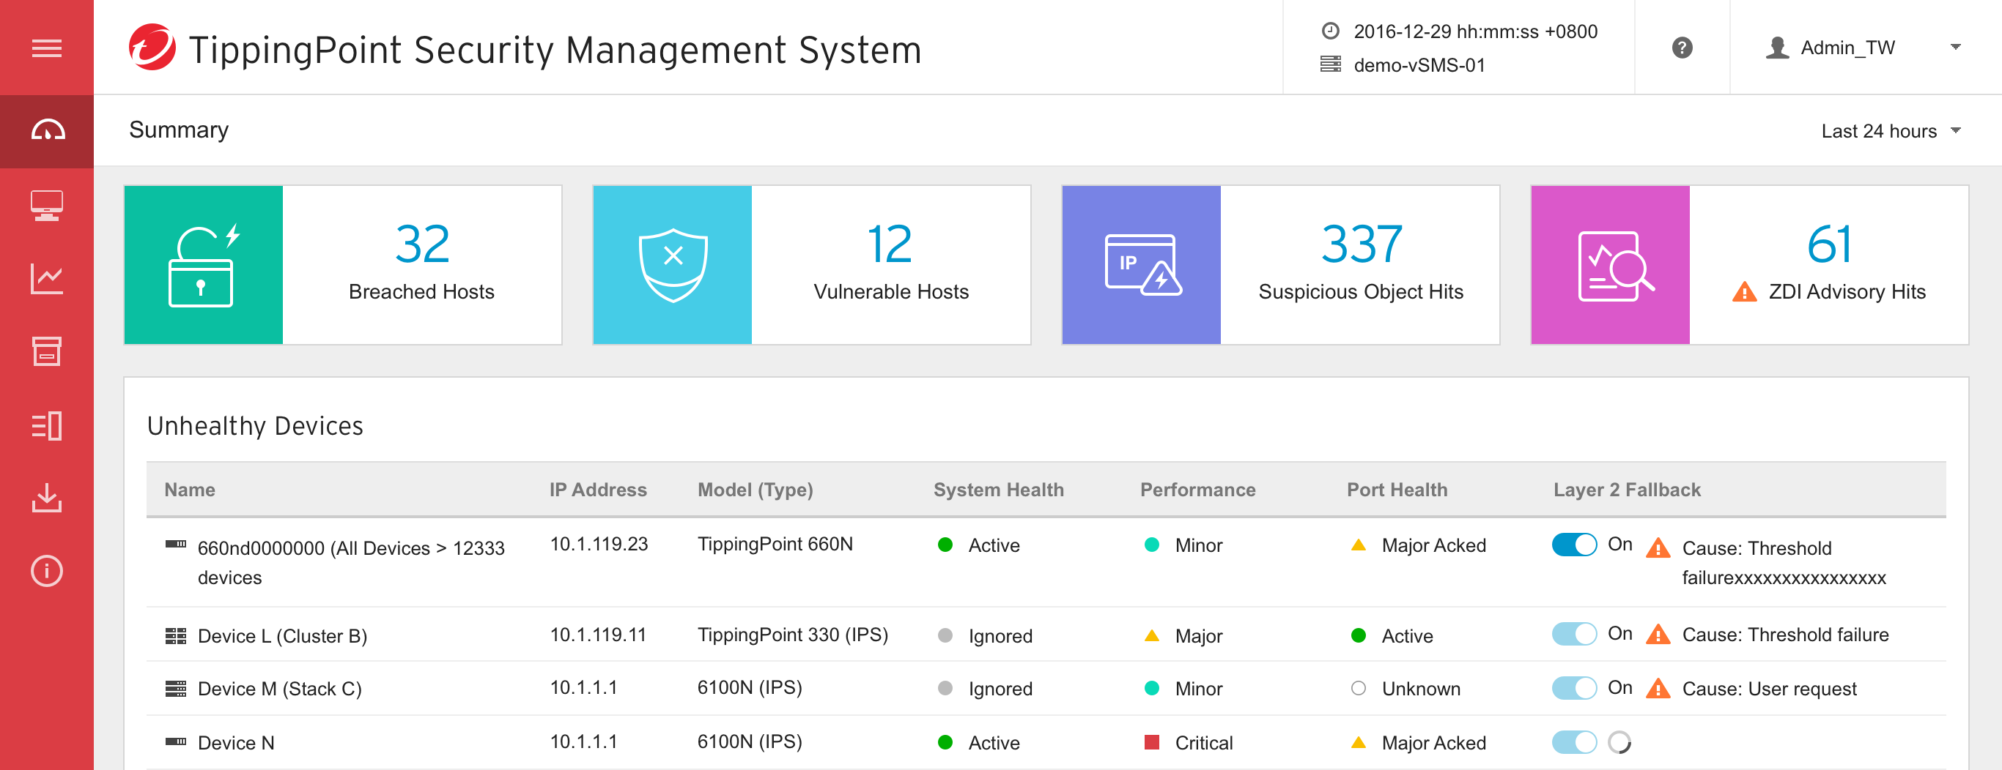Click Device L (Cluster B) name
This screenshot has width=2002, height=770.
click(x=282, y=637)
